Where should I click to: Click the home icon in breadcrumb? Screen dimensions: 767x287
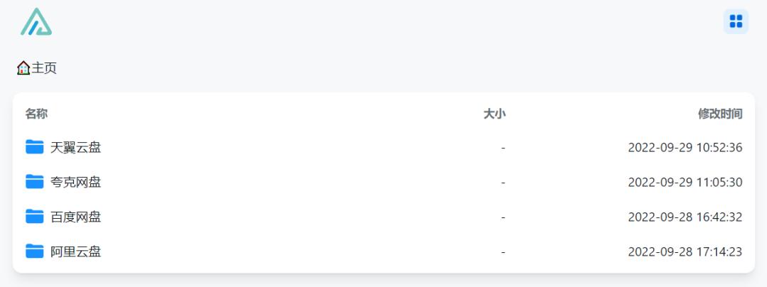23,68
